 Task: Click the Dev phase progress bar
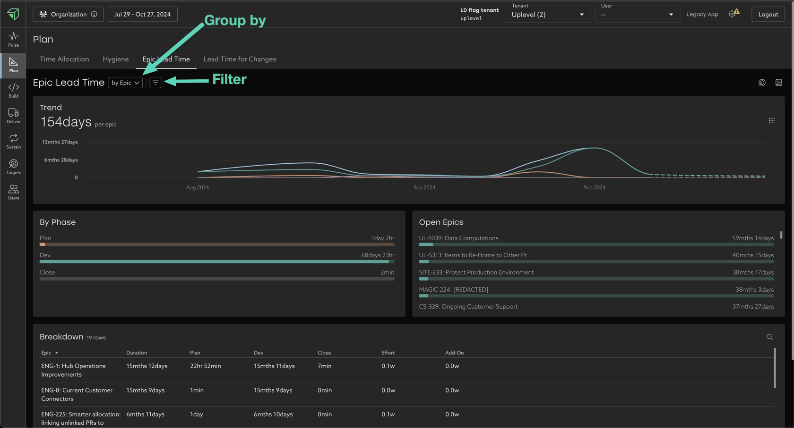point(216,261)
